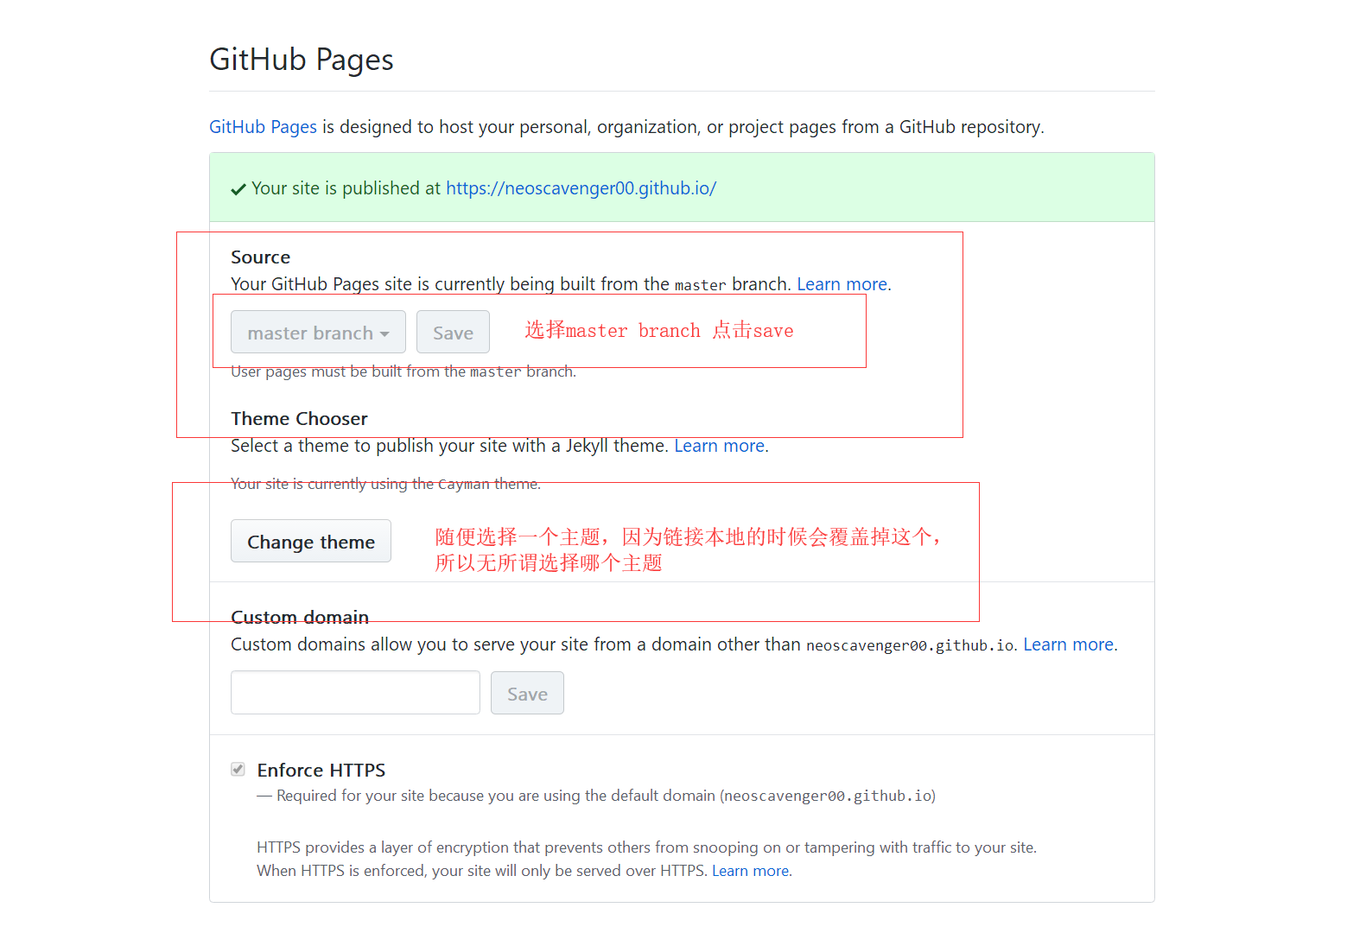The height and width of the screenshot is (952, 1366).
Task: Click Save button next to master branch
Action: (453, 333)
